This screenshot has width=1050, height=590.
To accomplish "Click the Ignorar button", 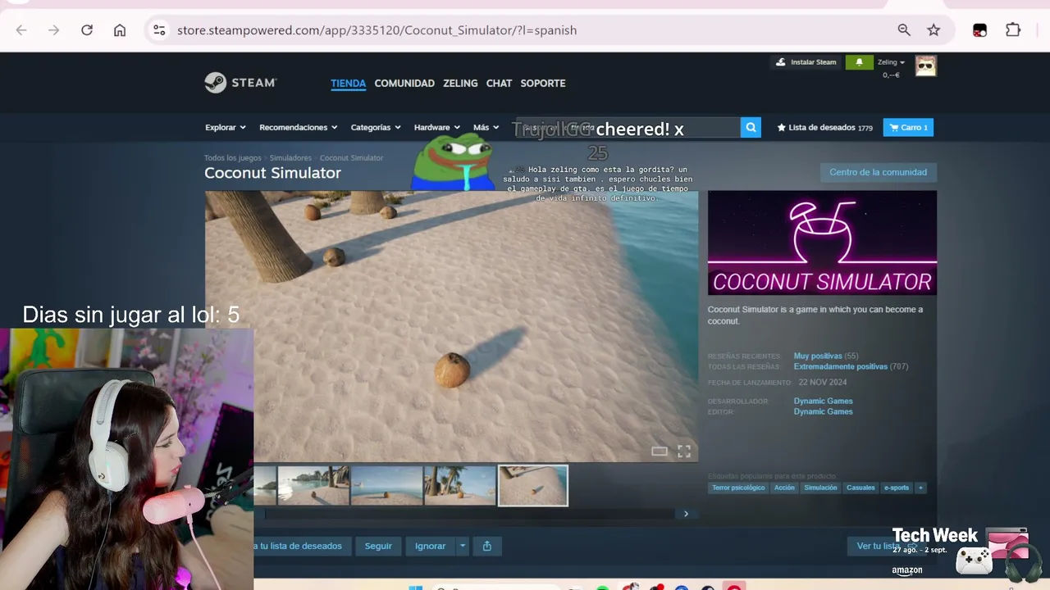I will (x=430, y=546).
